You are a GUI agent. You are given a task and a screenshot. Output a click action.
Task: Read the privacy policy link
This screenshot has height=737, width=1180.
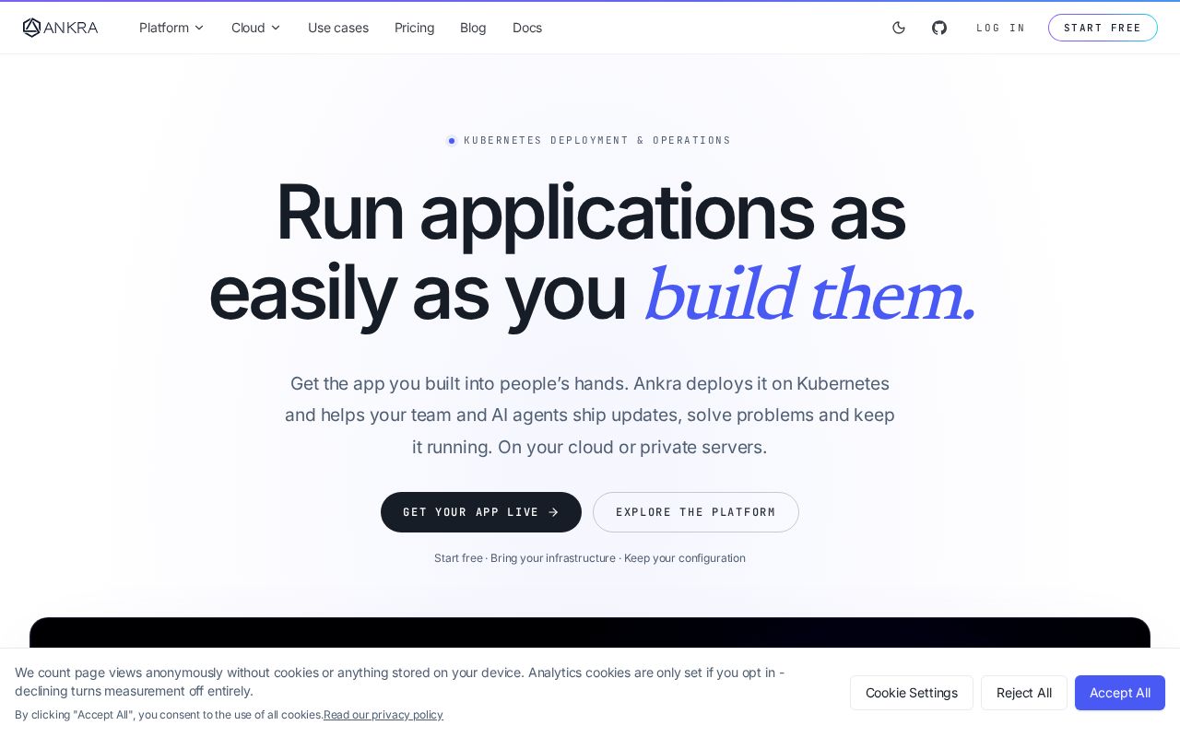383,715
